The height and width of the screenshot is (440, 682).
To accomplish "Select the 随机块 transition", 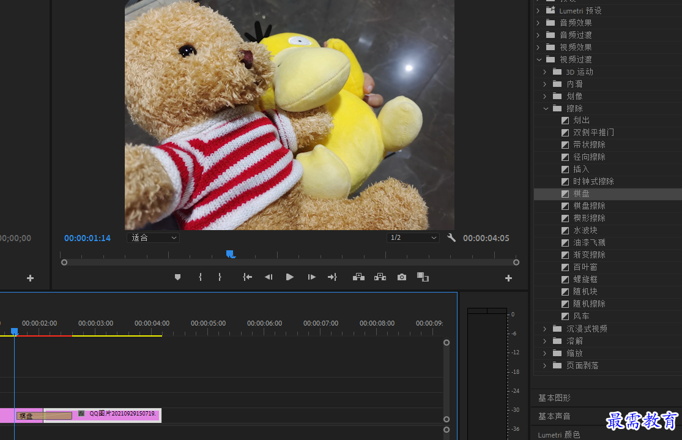I will (x=585, y=291).
